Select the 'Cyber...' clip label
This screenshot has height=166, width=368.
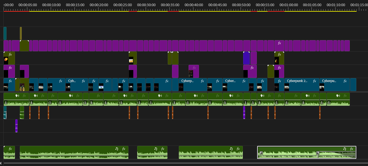230,81
